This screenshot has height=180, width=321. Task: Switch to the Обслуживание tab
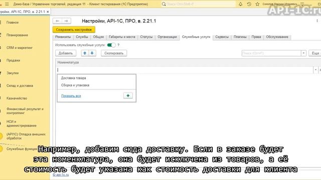(x=277, y=37)
